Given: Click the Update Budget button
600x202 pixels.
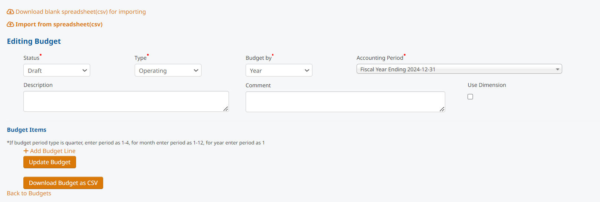Looking at the screenshot, I should click(50, 162).
